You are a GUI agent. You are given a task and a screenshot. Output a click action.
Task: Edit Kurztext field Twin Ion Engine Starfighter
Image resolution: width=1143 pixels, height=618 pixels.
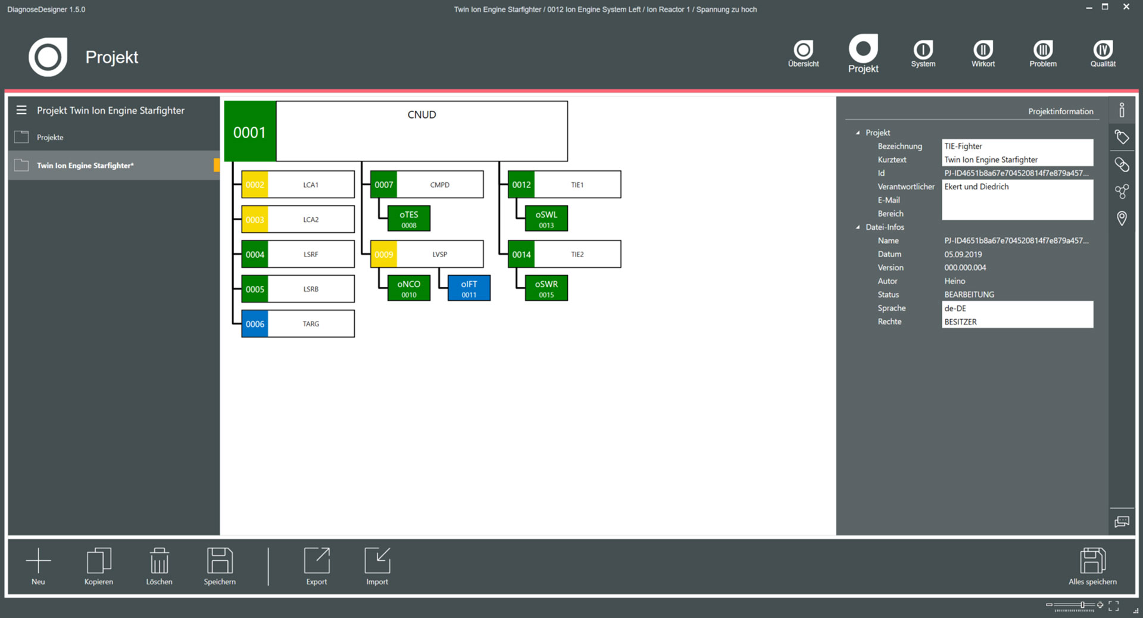(x=1017, y=160)
